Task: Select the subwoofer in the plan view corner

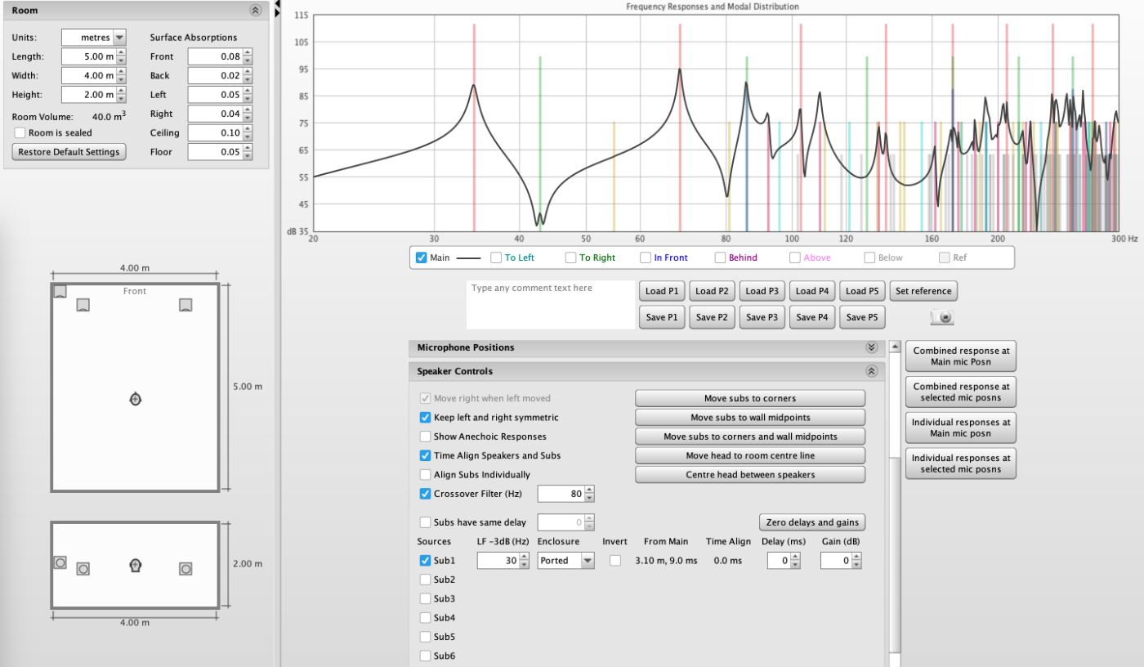Action: (60, 291)
